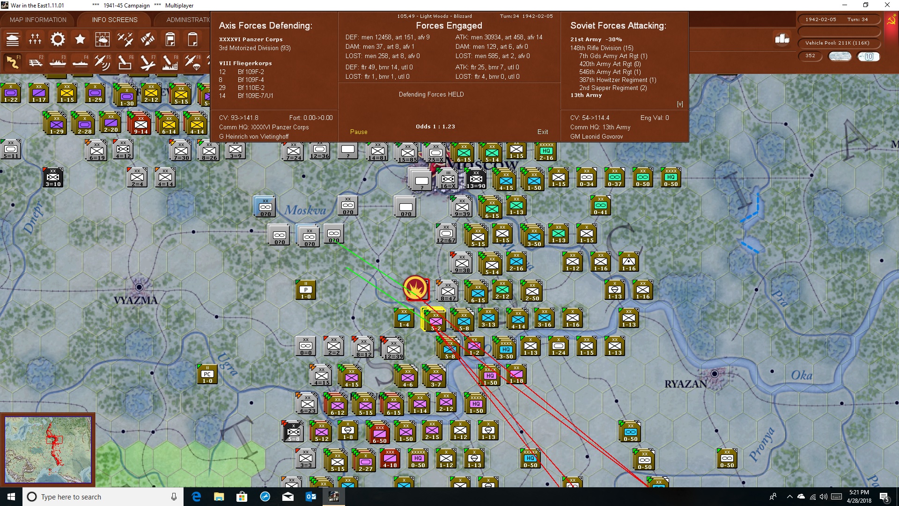
Task: Click the minimap thumbnail
Action: tap(48, 450)
